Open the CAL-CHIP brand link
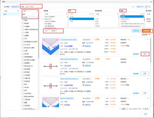Viewport: 154px width, 118px height. [68, 65]
